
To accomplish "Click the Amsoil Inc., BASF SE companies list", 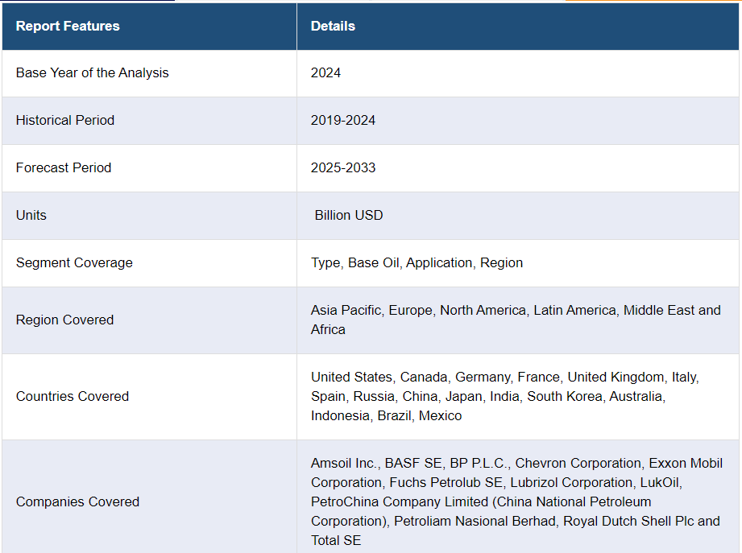I will (x=516, y=501).
